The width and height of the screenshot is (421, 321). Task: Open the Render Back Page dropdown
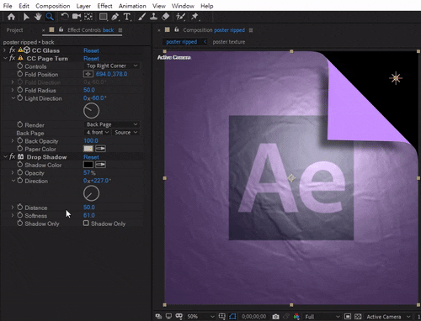112,124
